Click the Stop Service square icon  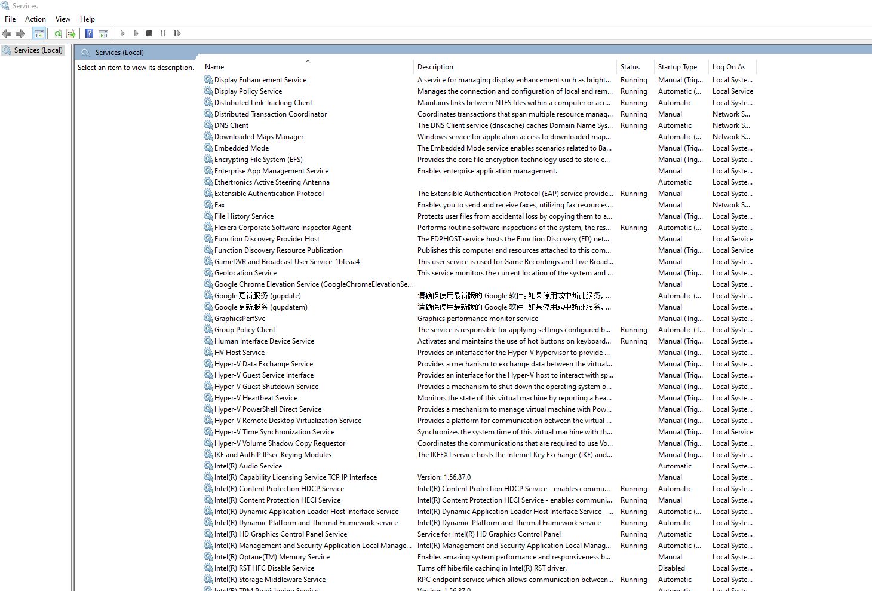tap(149, 34)
